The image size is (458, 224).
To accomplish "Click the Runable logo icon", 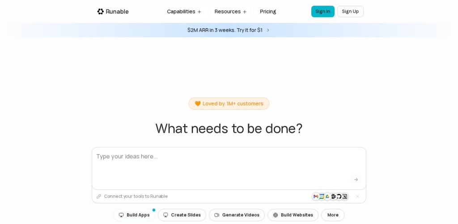I will pyautogui.click(x=101, y=11).
